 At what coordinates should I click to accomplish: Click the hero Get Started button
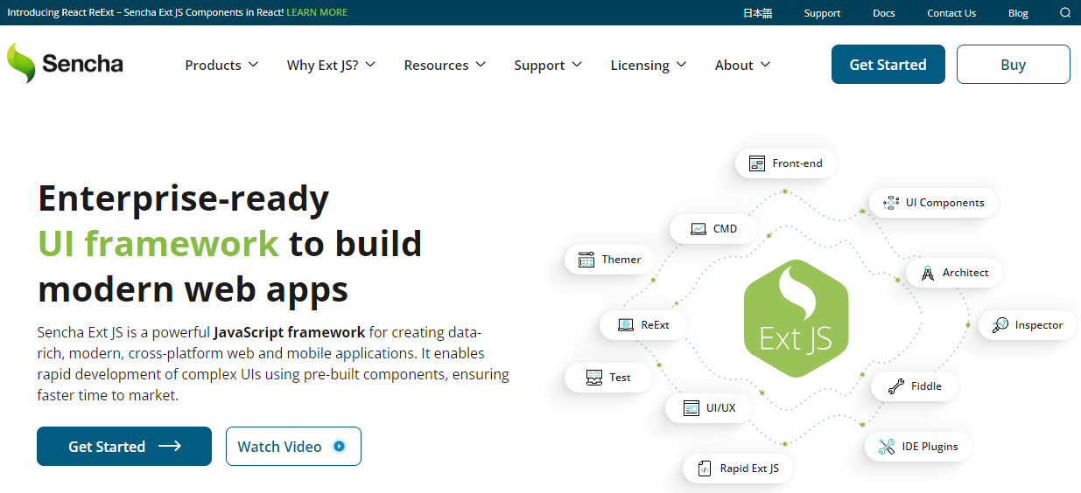[124, 446]
